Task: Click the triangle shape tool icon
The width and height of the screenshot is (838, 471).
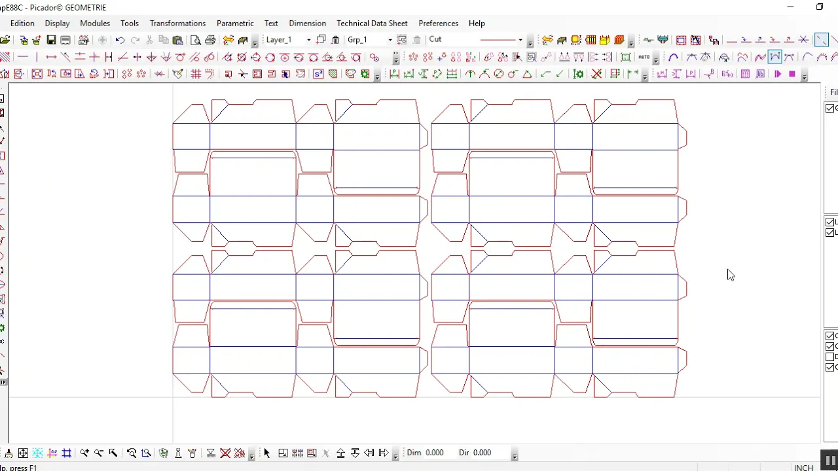Action: pyautogui.click(x=527, y=74)
